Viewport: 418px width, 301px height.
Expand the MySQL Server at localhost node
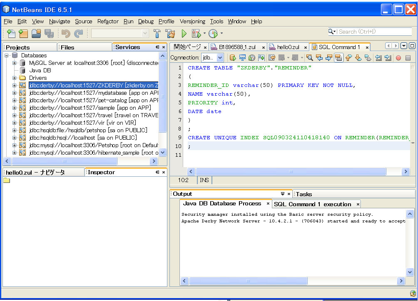15,63
